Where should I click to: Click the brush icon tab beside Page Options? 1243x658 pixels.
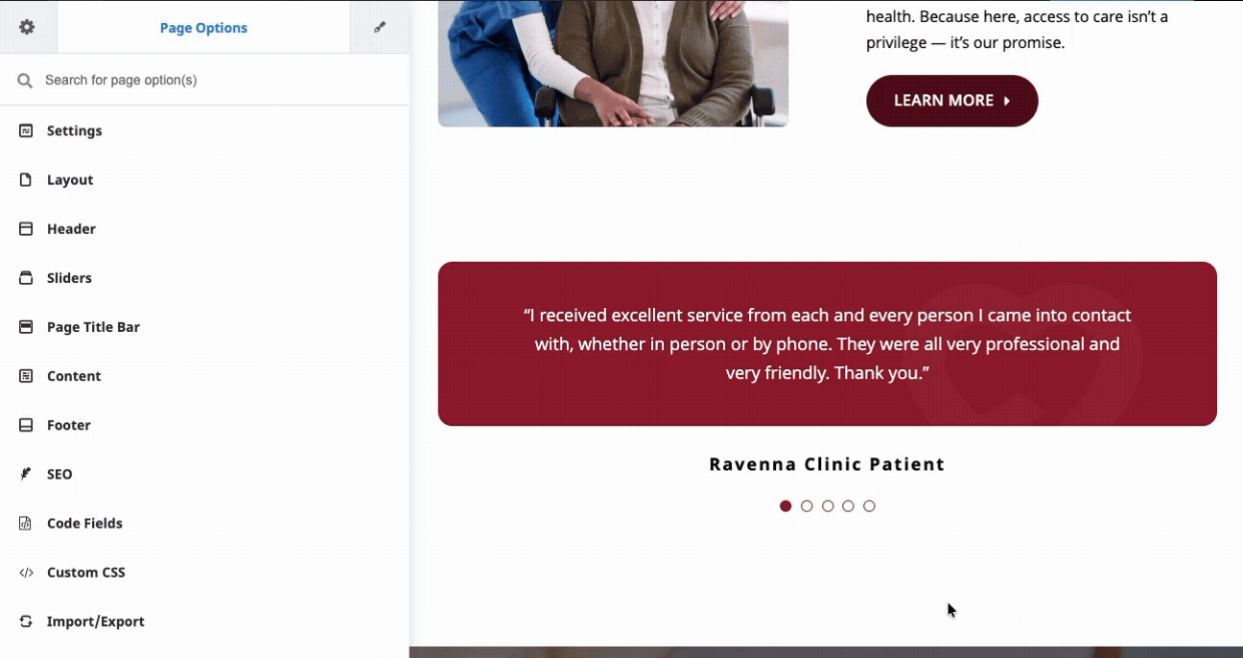pyautogui.click(x=380, y=27)
